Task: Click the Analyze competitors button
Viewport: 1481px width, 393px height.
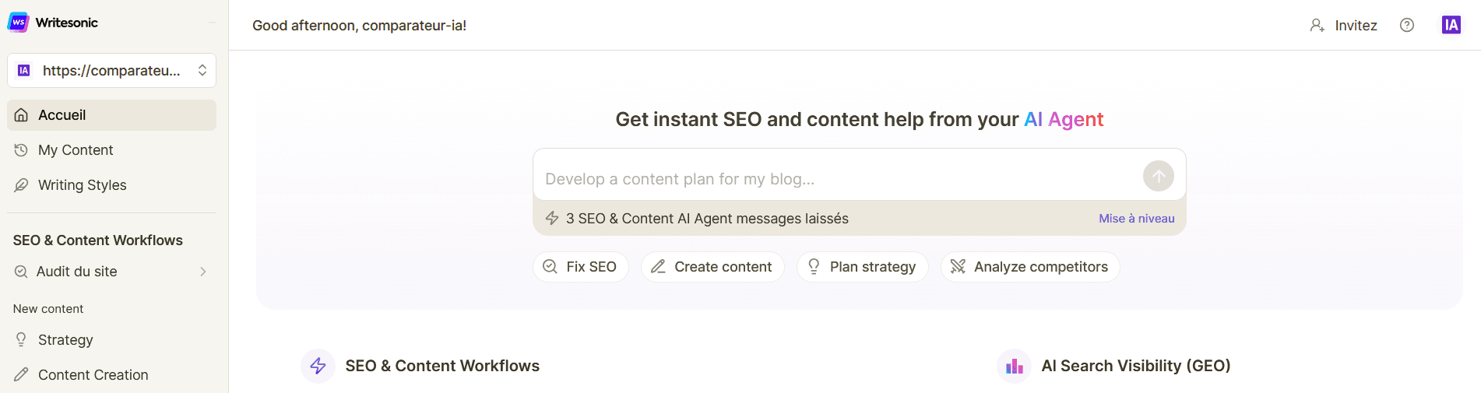Action: pyautogui.click(x=1029, y=267)
